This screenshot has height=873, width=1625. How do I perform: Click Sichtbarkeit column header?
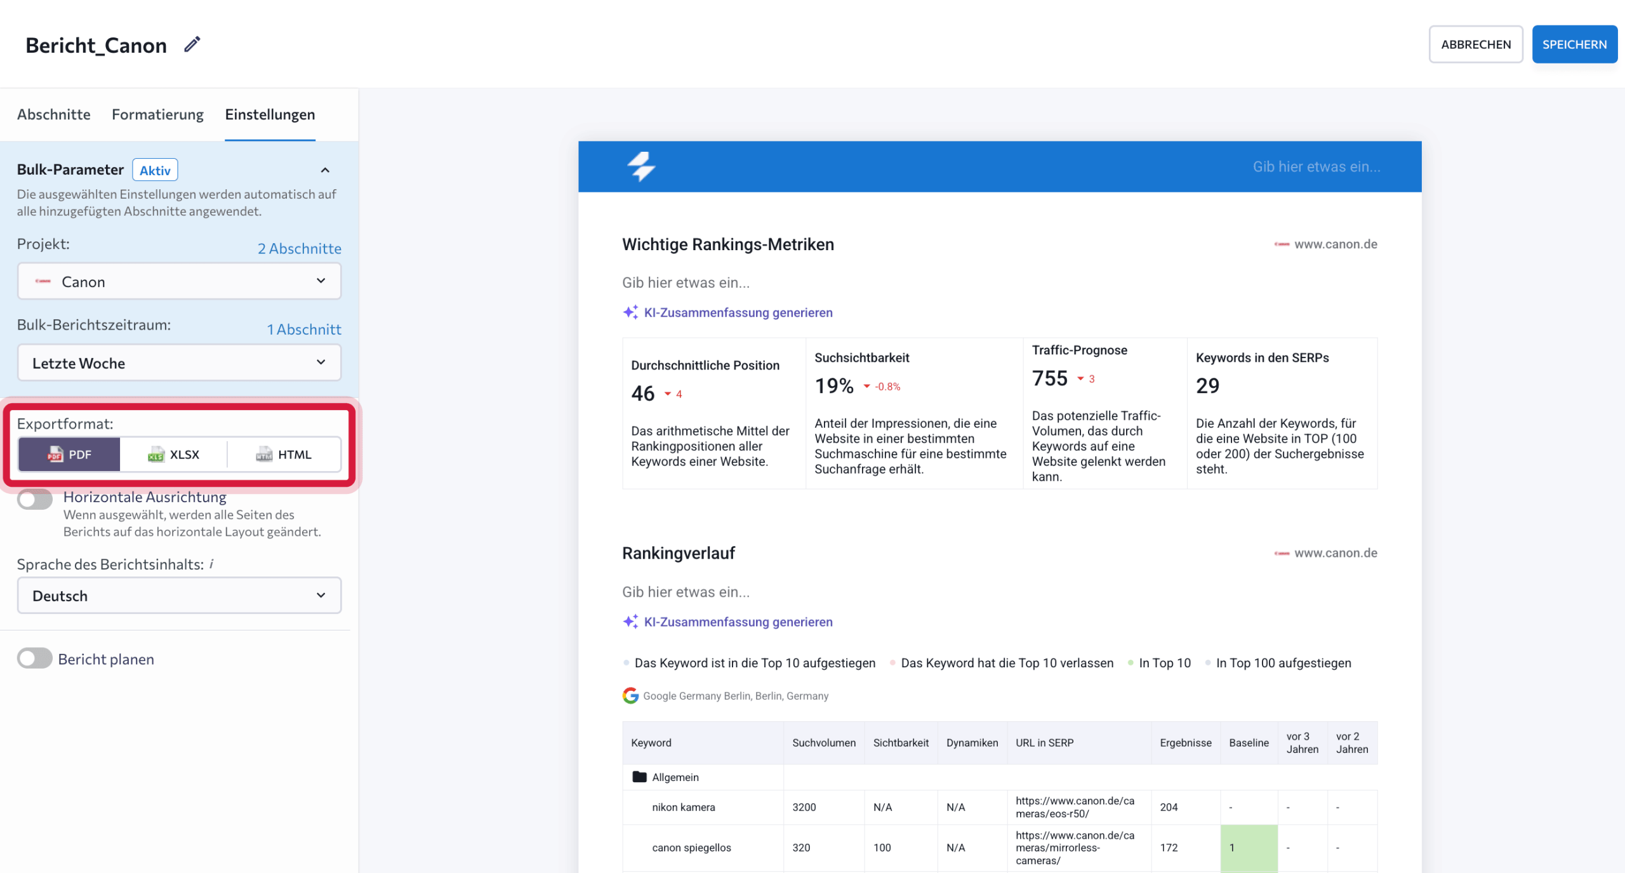(x=901, y=743)
